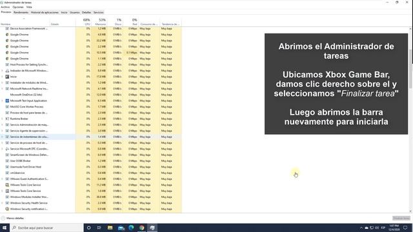Switch to the Usuarios tab
This screenshot has height=232, width=413.
click(75, 12)
